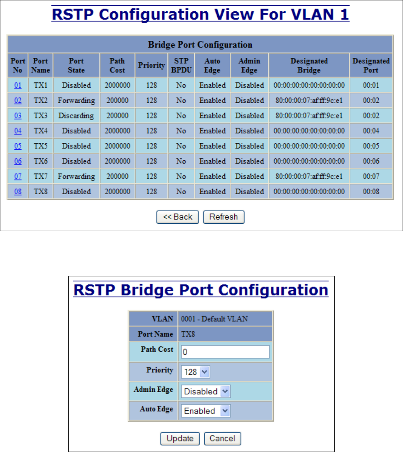Select TX2 designated bridge address
Screen dimensions: 403x452
coord(309,101)
